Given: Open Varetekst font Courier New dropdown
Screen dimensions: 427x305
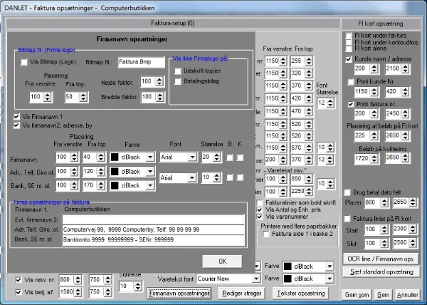Looking at the screenshot, I should point(256,279).
